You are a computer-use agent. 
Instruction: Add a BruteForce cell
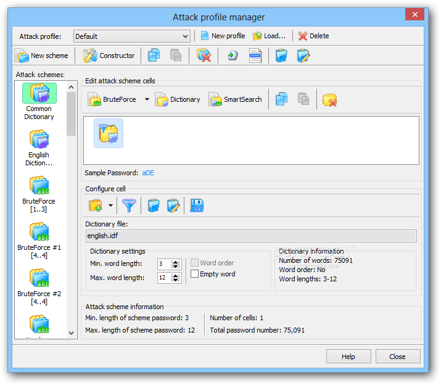point(112,99)
